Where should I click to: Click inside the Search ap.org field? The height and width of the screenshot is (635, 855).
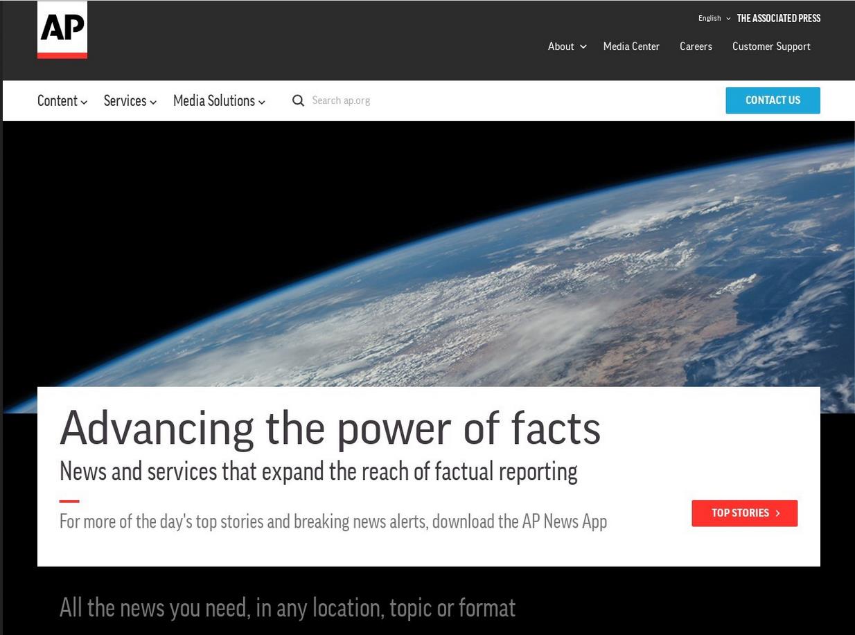point(360,100)
